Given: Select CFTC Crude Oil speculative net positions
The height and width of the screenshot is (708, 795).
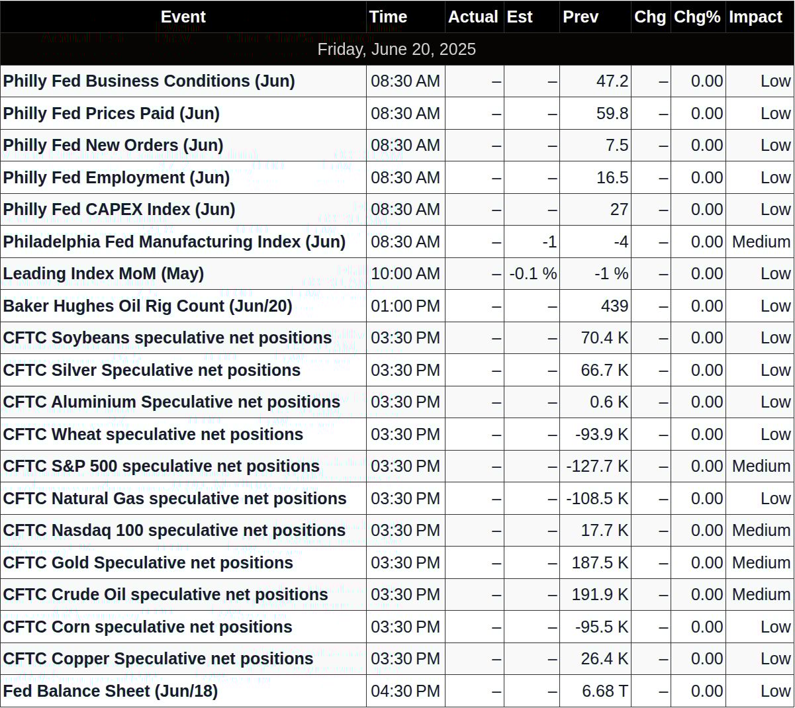Looking at the screenshot, I should [165, 595].
